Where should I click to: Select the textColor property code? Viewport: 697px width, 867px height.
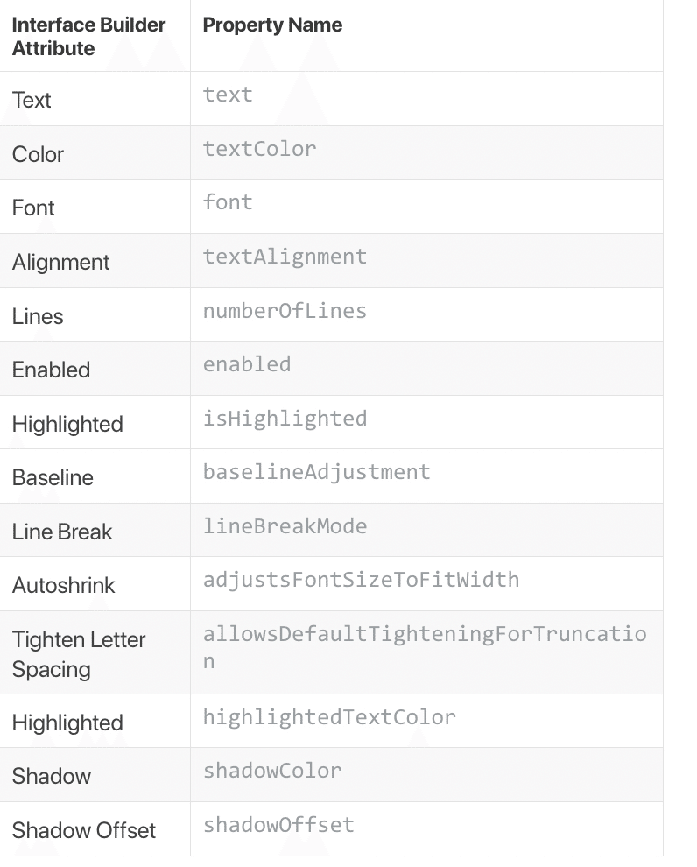(259, 148)
